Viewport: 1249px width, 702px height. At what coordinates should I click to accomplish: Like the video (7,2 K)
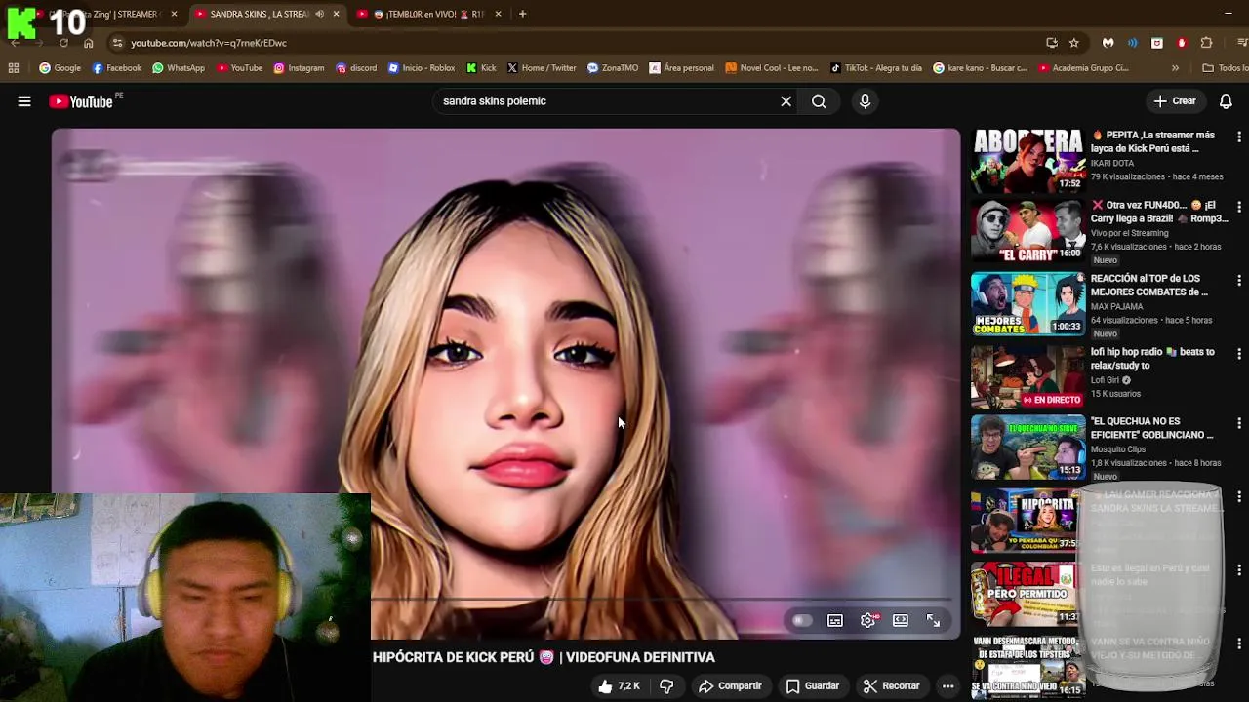619,686
